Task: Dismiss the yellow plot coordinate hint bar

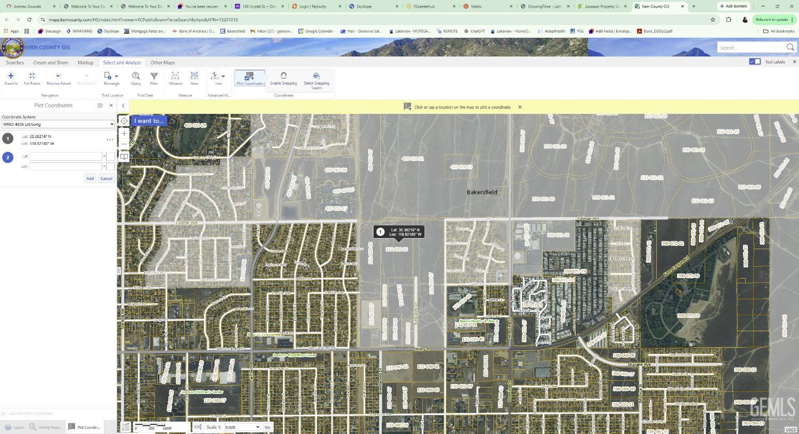Action: click(520, 107)
